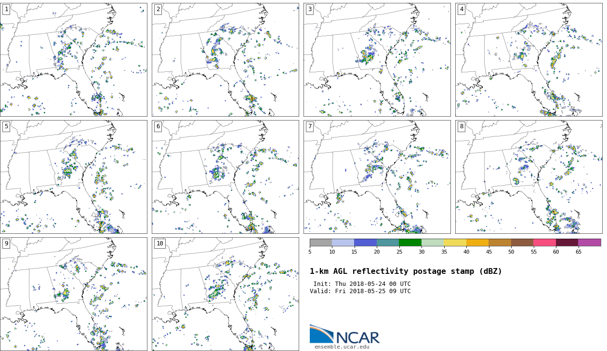Click the reflectivity postage stamp title text

tap(406, 271)
